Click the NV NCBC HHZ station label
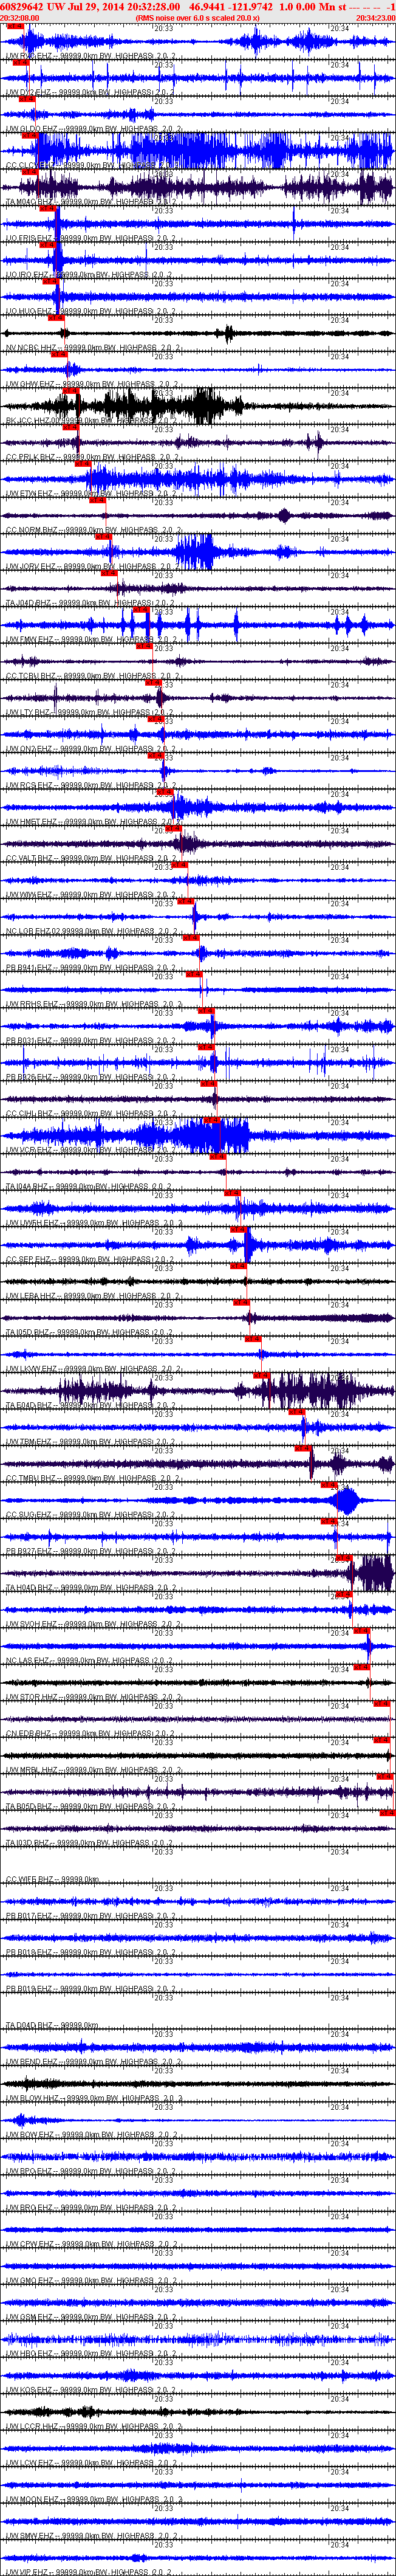The width and height of the screenshot is (396, 2576). click(x=30, y=348)
